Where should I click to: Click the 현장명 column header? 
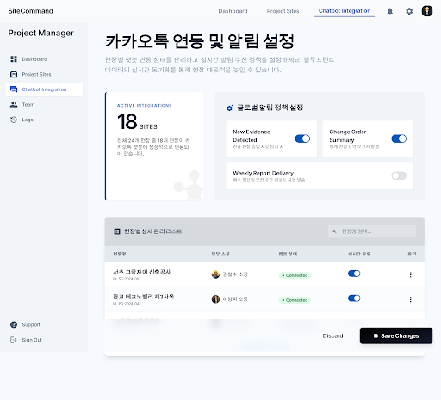click(x=120, y=254)
